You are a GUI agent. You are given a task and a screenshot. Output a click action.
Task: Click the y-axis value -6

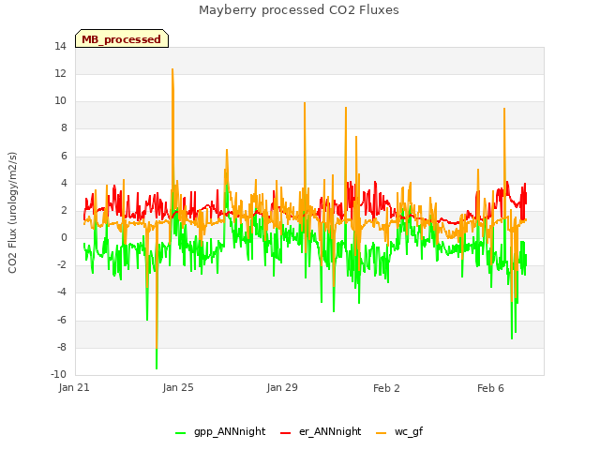(62, 321)
